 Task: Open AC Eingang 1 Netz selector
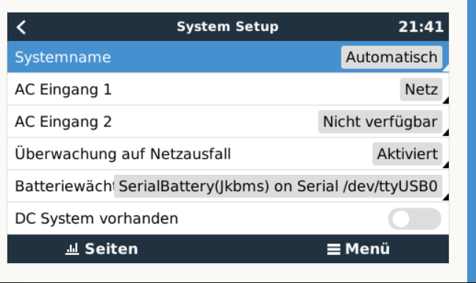[x=421, y=90]
